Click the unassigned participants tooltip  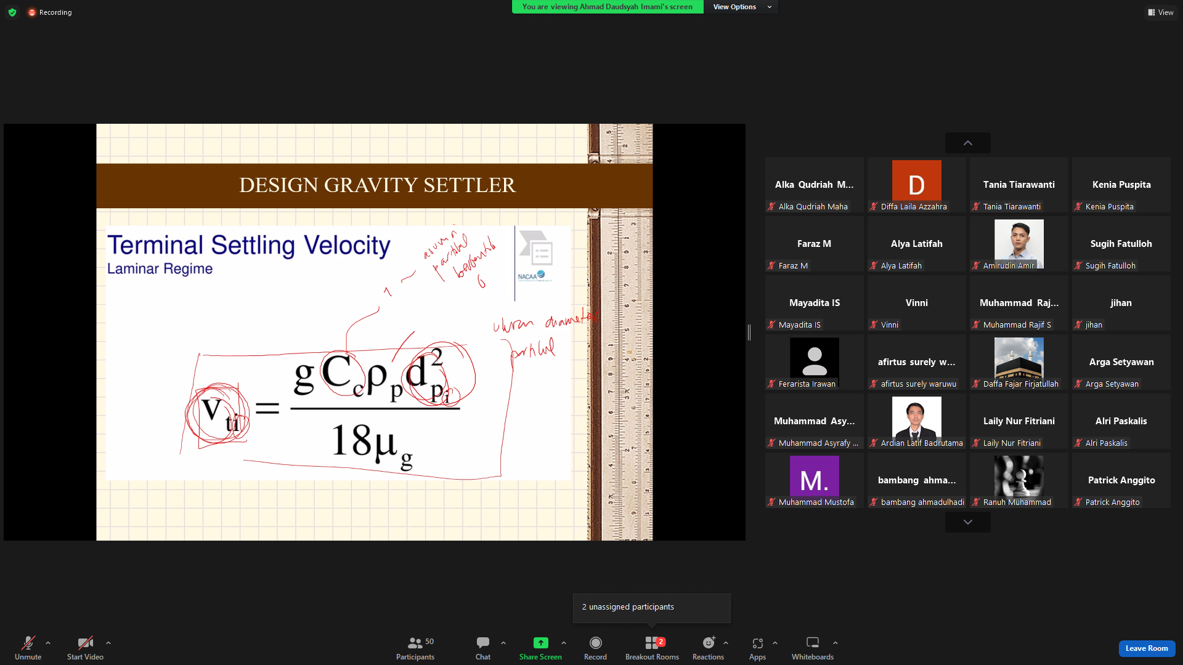pyautogui.click(x=652, y=608)
